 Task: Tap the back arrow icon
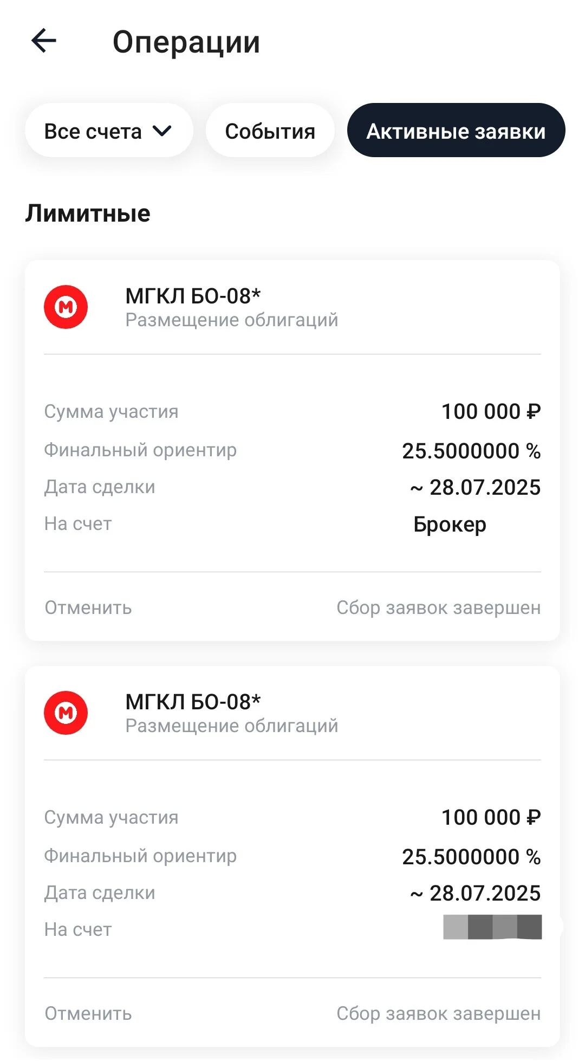(44, 41)
